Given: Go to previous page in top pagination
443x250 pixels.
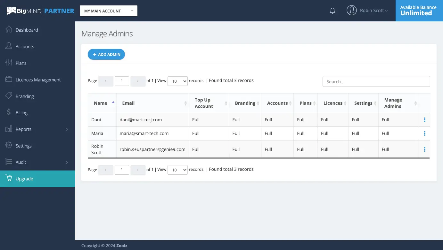Looking at the screenshot, I should (106, 81).
